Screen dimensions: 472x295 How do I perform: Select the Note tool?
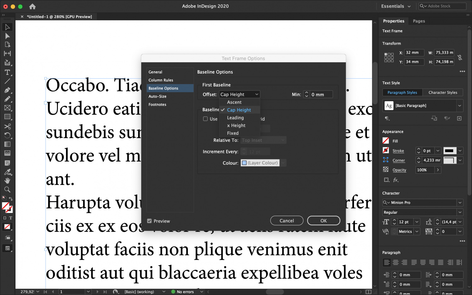[x=7, y=163]
